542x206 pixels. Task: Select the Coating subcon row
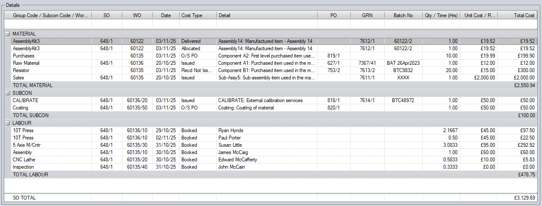point(21,108)
